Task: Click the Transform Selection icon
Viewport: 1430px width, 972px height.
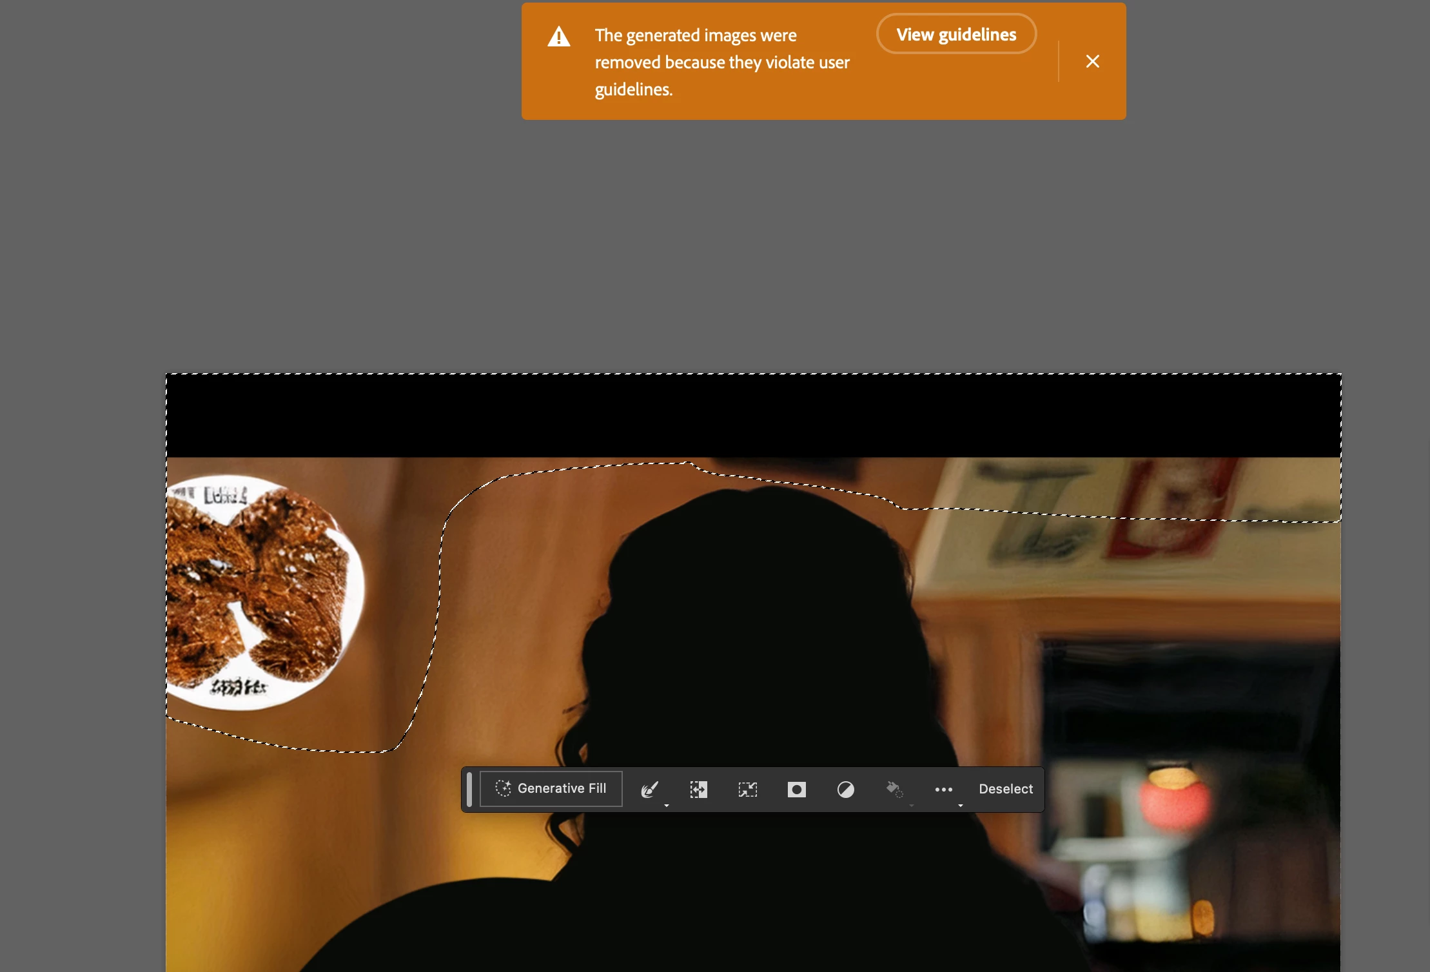Action: point(747,789)
